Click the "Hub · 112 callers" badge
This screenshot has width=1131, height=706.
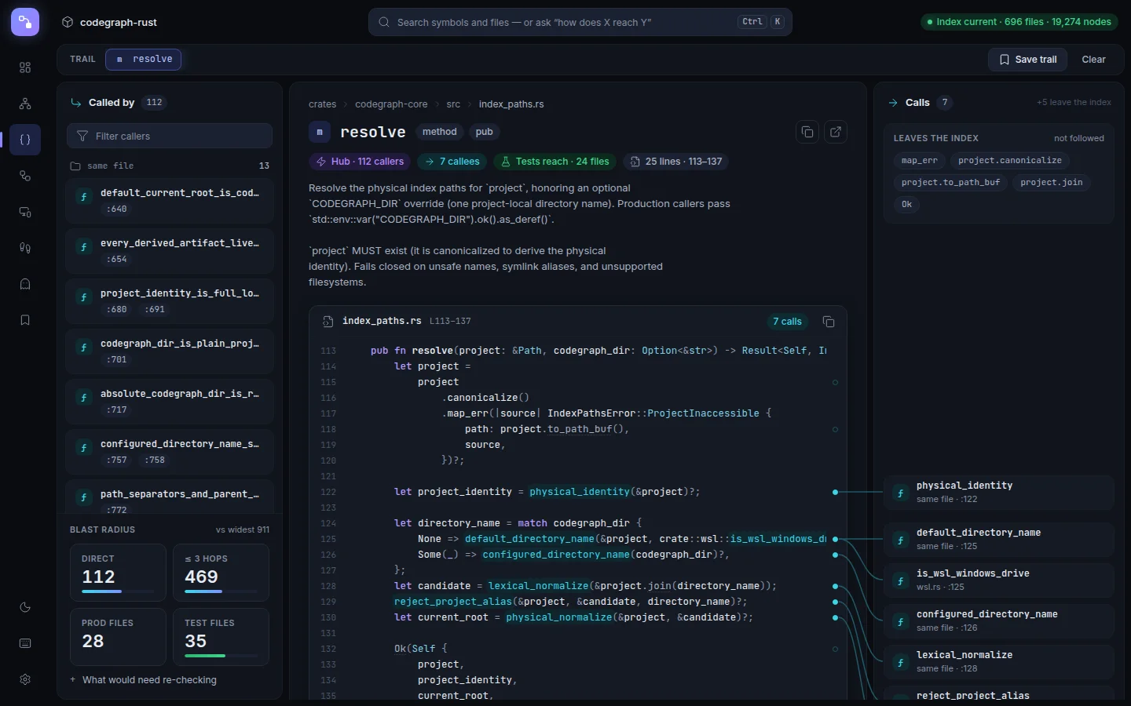(360, 162)
